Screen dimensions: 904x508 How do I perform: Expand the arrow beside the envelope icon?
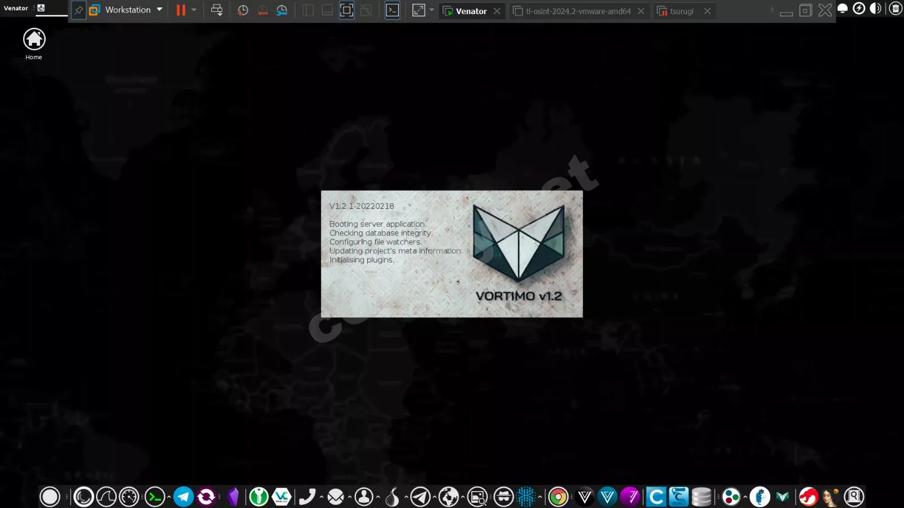pyautogui.click(x=350, y=497)
